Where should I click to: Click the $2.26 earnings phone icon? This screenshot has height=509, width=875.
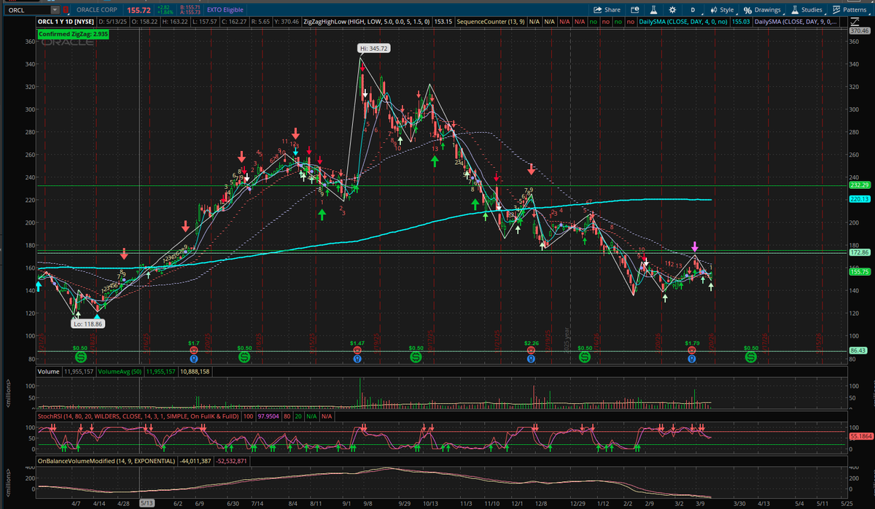click(x=532, y=350)
